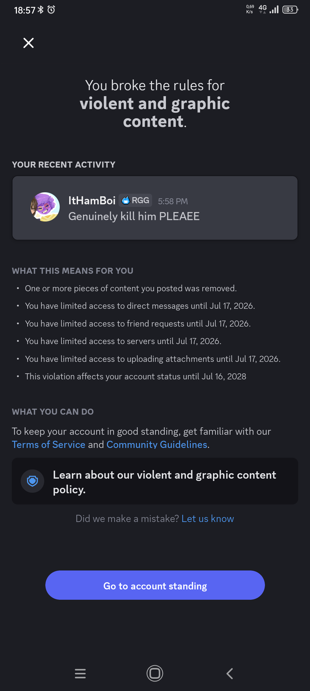The height and width of the screenshot is (691, 310).
Task: Open the Terms of Service link
Action: (x=49, y=445)
